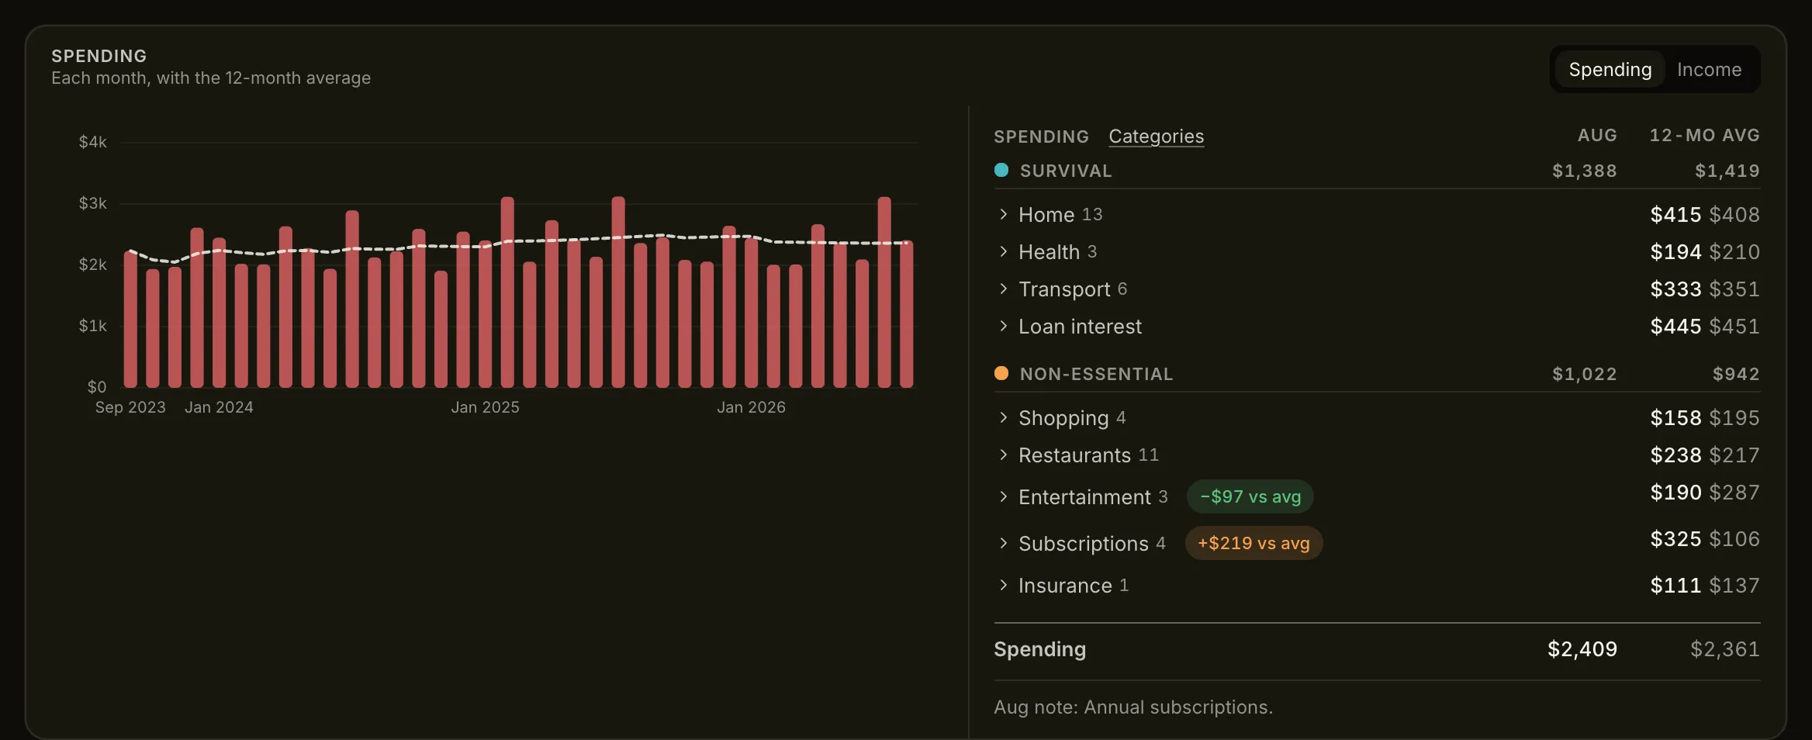1812x740 pixels.
Task: Click the Loan interest row label
Action: [1080, 327]
